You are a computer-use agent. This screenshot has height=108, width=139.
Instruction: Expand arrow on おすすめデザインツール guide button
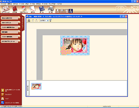[x=19, y=41]
